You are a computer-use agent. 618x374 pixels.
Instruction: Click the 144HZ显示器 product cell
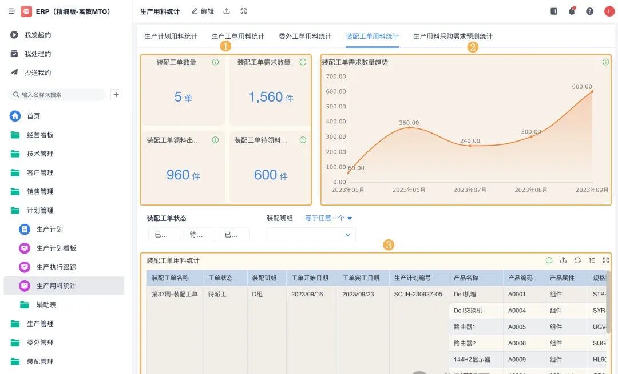(x=476, y=359)
